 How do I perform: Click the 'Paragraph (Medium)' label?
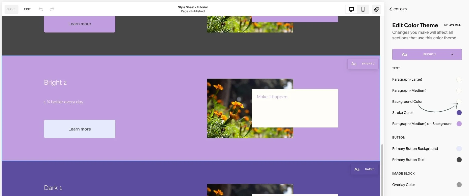click(409, 90)
